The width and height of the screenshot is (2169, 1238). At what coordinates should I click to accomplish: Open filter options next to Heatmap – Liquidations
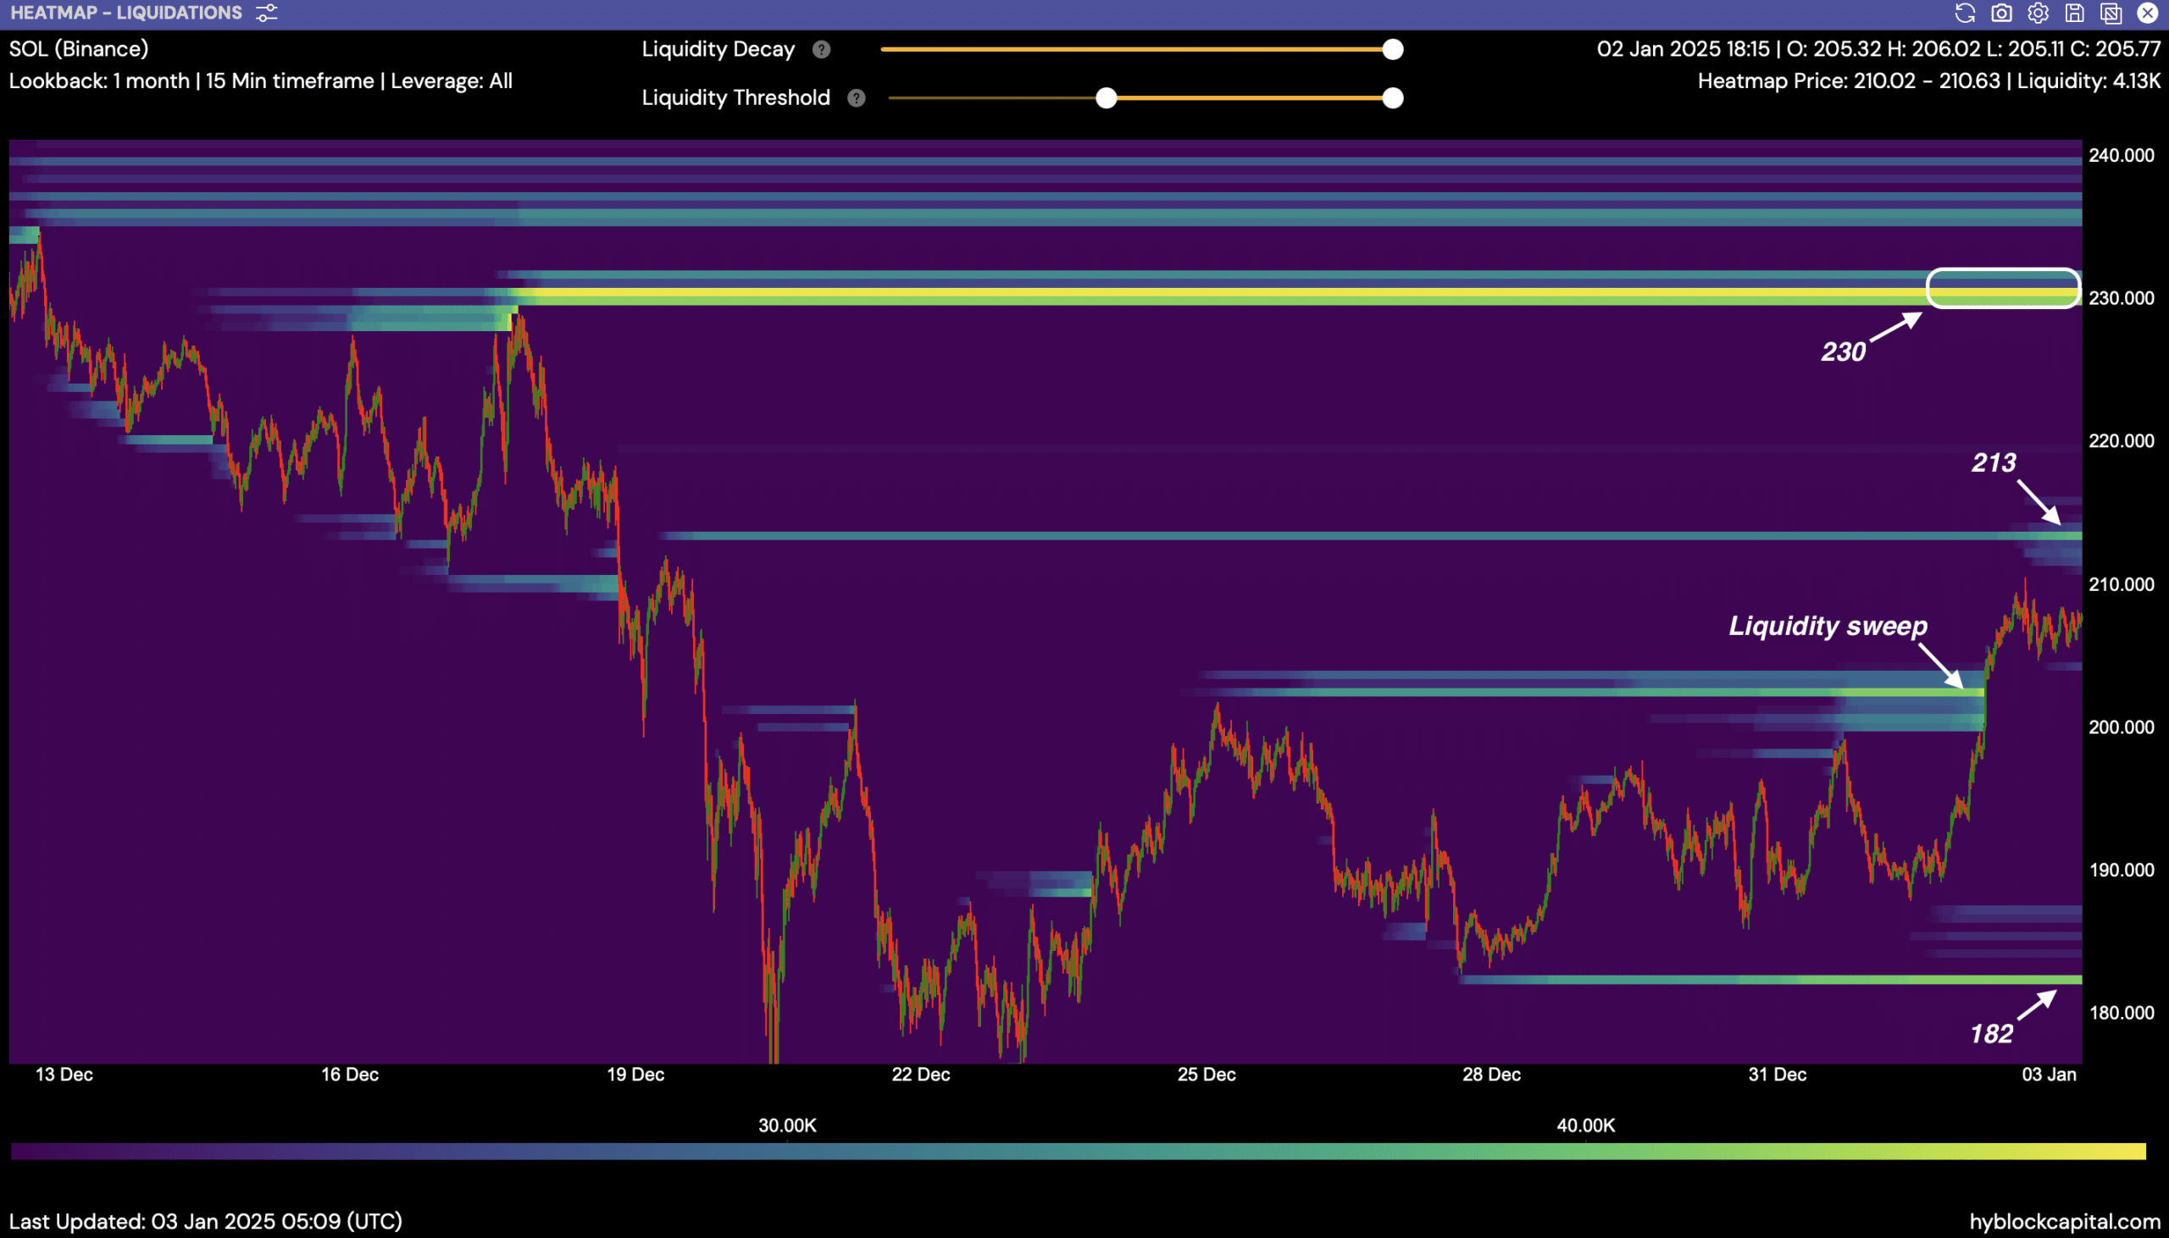click(266, 13)
